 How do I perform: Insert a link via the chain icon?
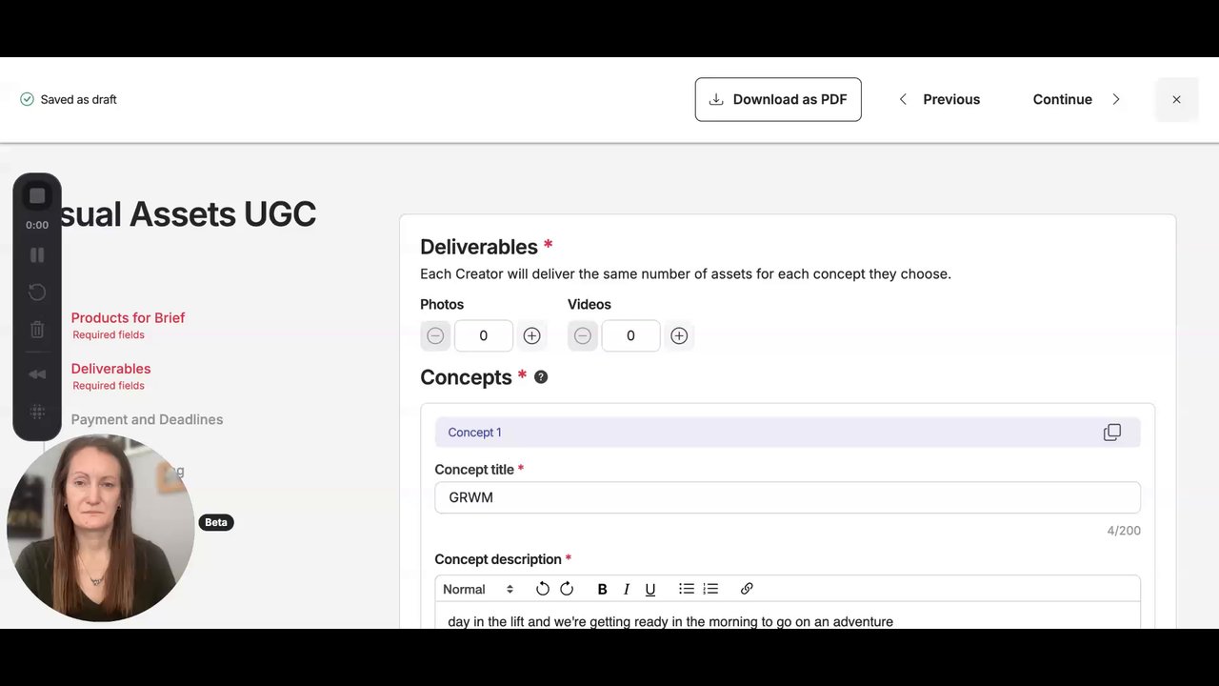(x=747, y=589)
